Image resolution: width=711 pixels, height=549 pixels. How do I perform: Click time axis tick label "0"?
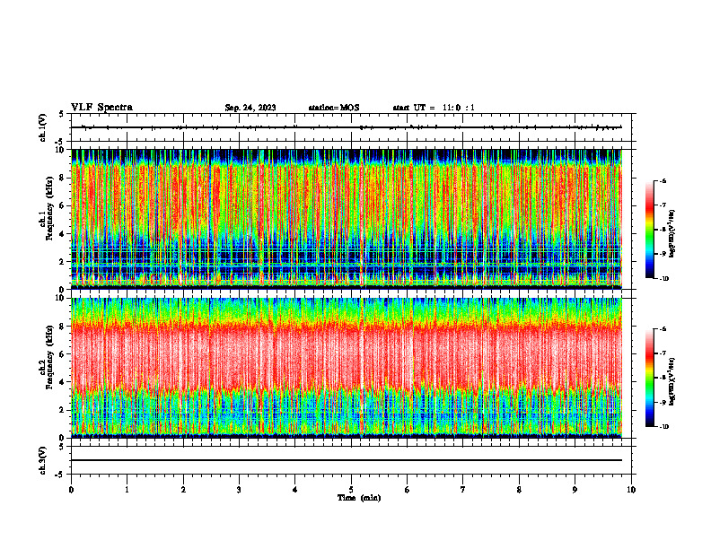click(71, 490)
